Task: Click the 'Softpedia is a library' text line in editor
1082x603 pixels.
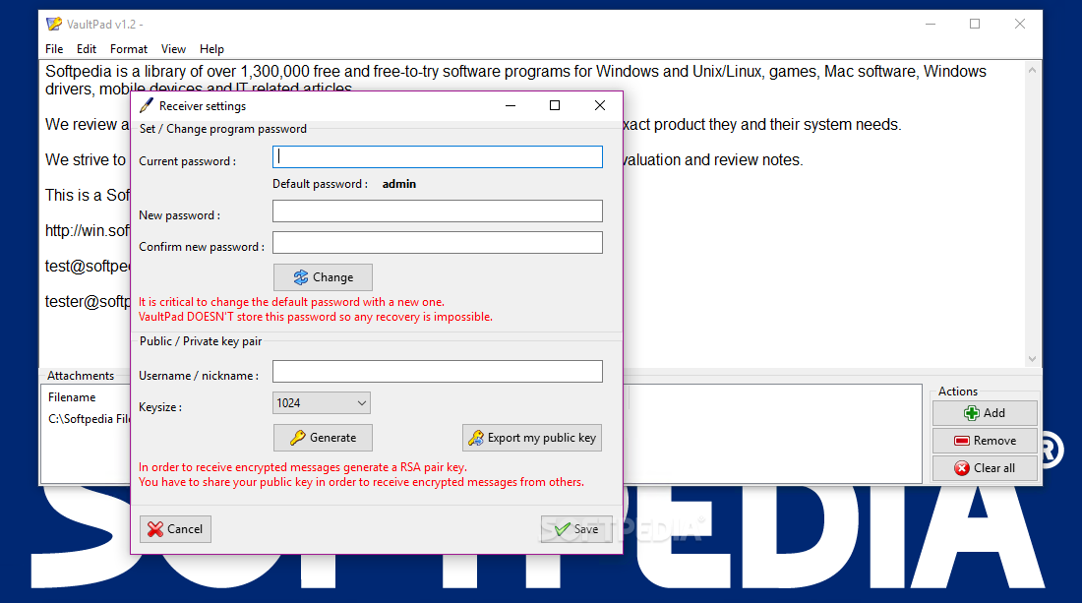Action: pos(515,72)
